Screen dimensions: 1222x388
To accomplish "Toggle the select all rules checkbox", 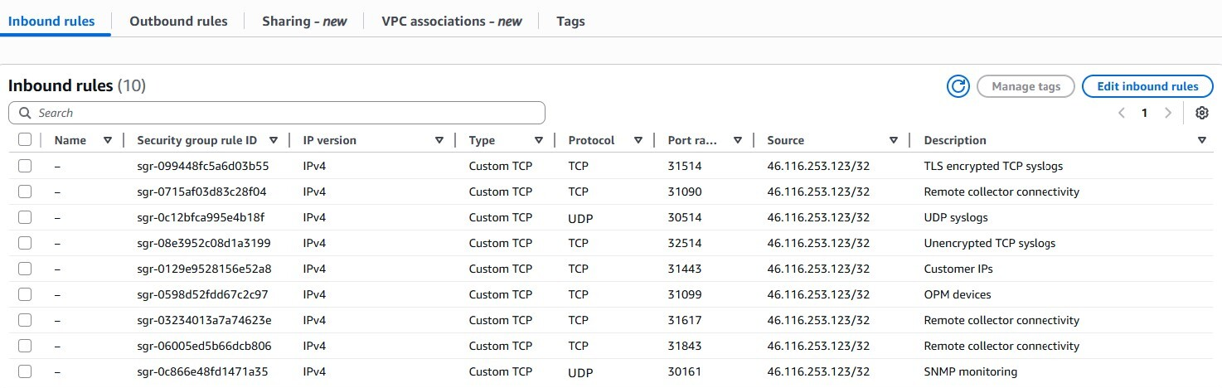I will [25, 140].
